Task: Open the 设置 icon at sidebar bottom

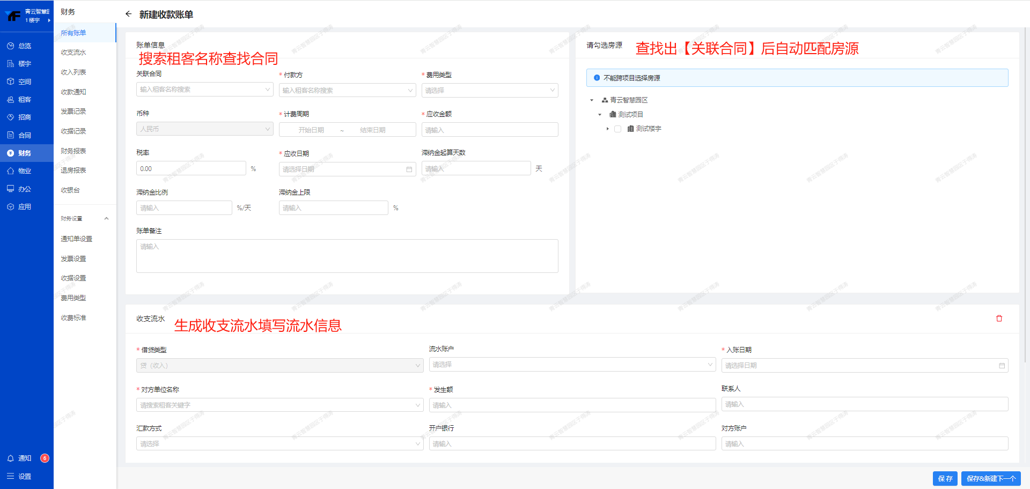Action: click(10, 476)
